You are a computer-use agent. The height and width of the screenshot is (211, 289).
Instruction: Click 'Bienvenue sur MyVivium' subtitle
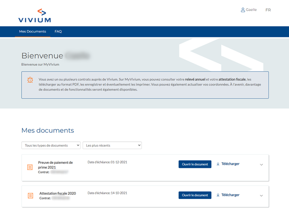(x=40, y=64)
